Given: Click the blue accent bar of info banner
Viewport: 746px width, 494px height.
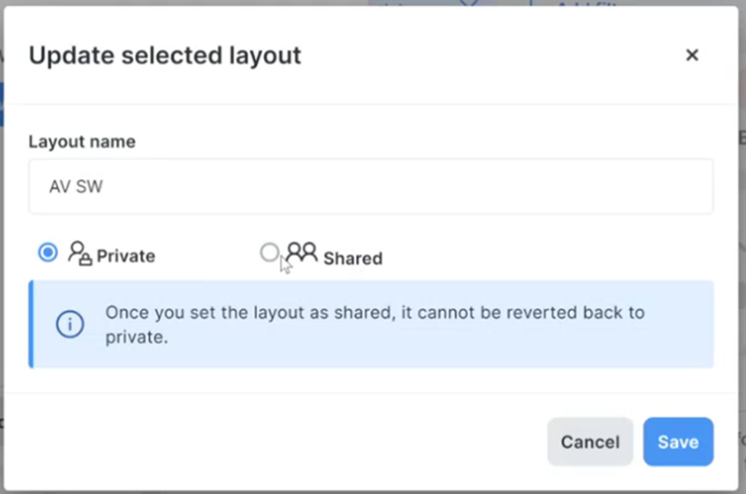Looking at the screenshot, I should [31, 324].
